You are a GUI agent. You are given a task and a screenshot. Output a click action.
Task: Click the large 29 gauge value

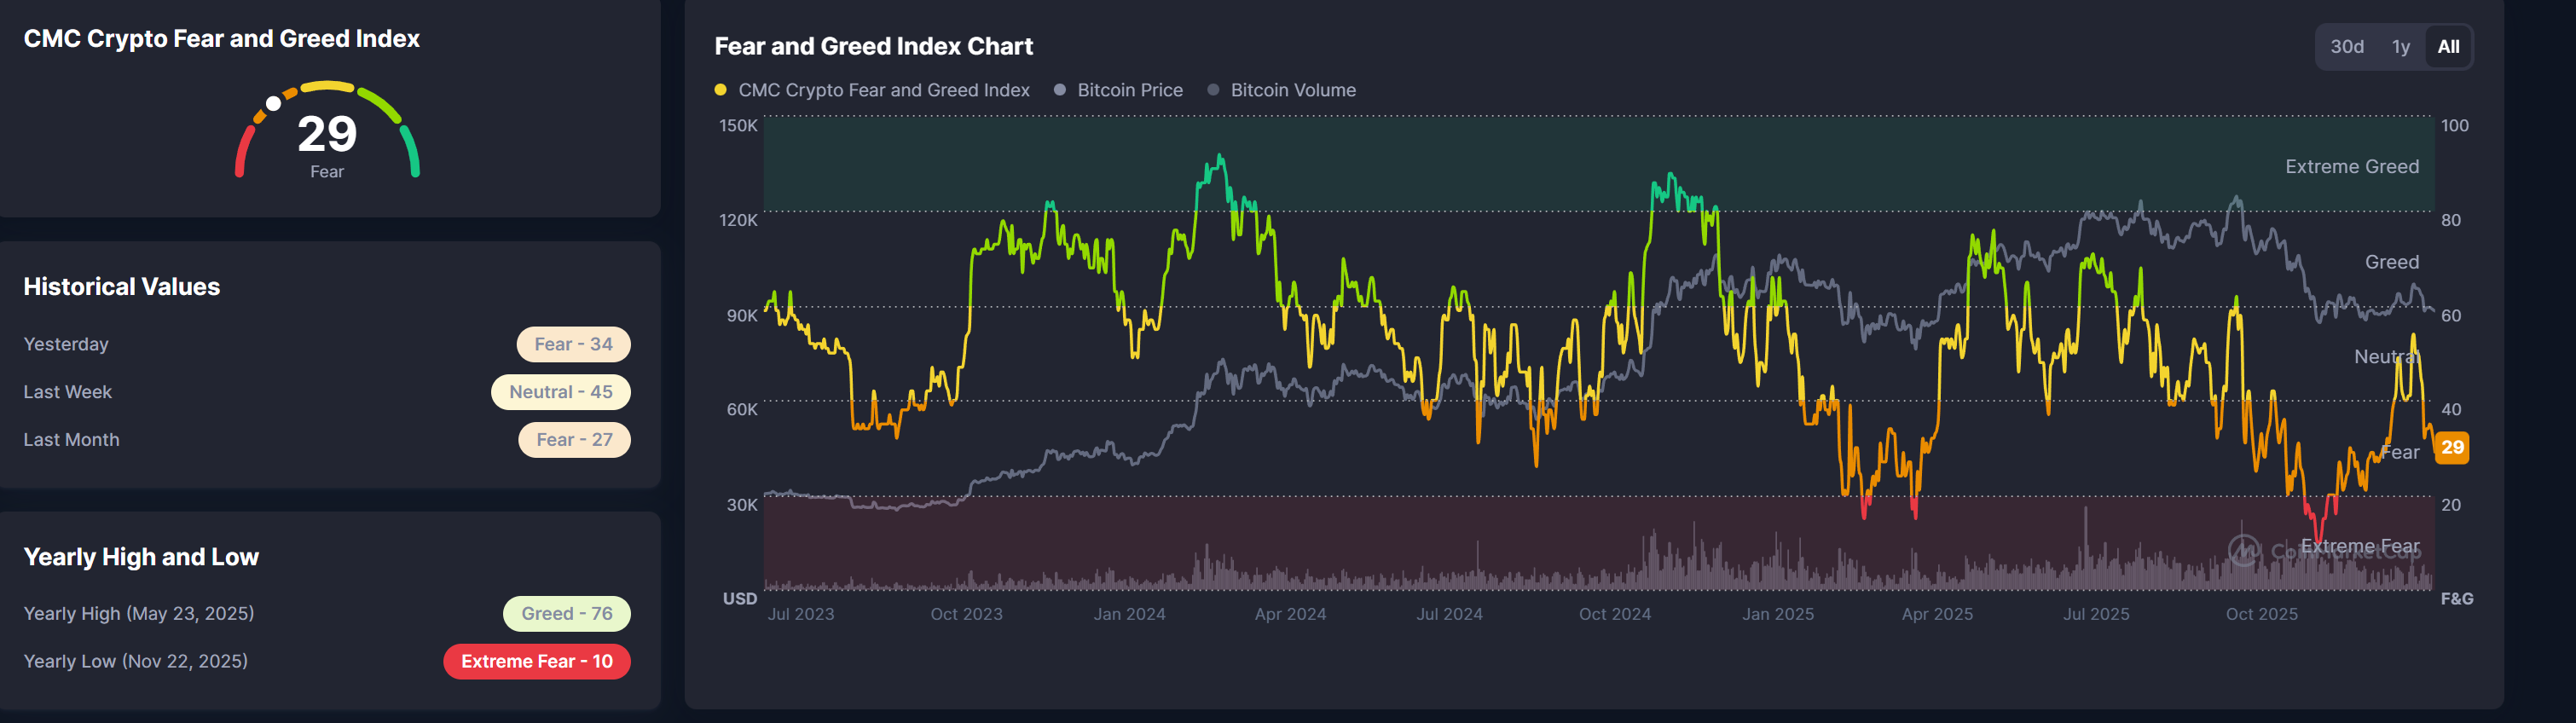click(327, 134)
